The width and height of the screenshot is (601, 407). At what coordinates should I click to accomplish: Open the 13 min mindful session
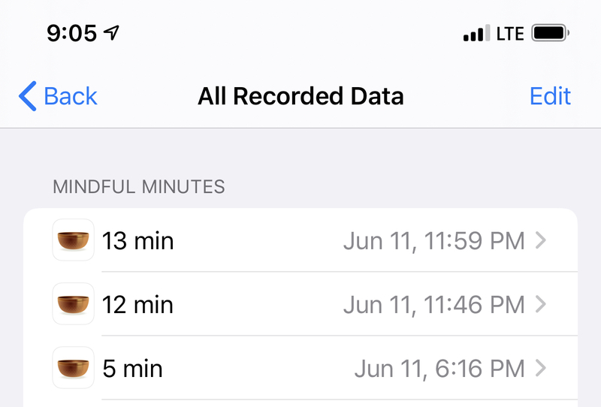coord(300,240)
